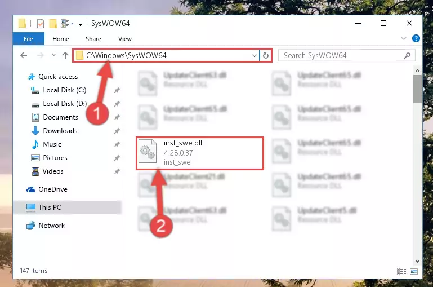Click the Music note icon
433x287 pixels.
click(x=35, y=144)
